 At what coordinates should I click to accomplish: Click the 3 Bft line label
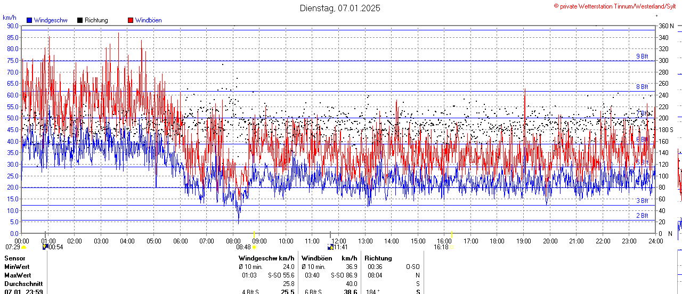point(642,200)
